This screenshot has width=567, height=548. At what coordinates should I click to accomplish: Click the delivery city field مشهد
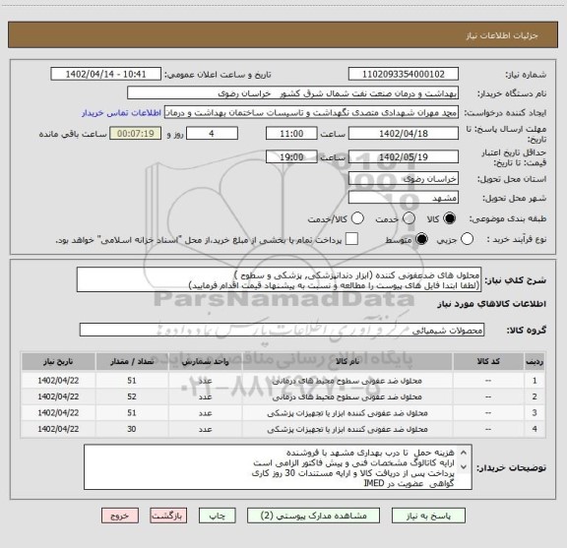point(404,198)
